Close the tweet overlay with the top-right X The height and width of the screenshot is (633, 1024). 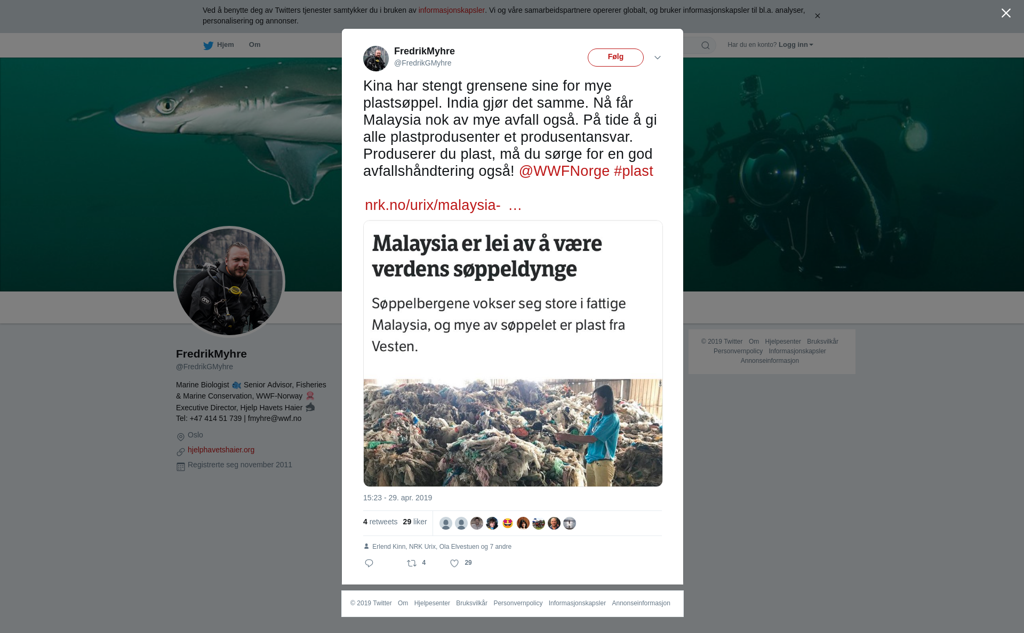(1006, 13)
